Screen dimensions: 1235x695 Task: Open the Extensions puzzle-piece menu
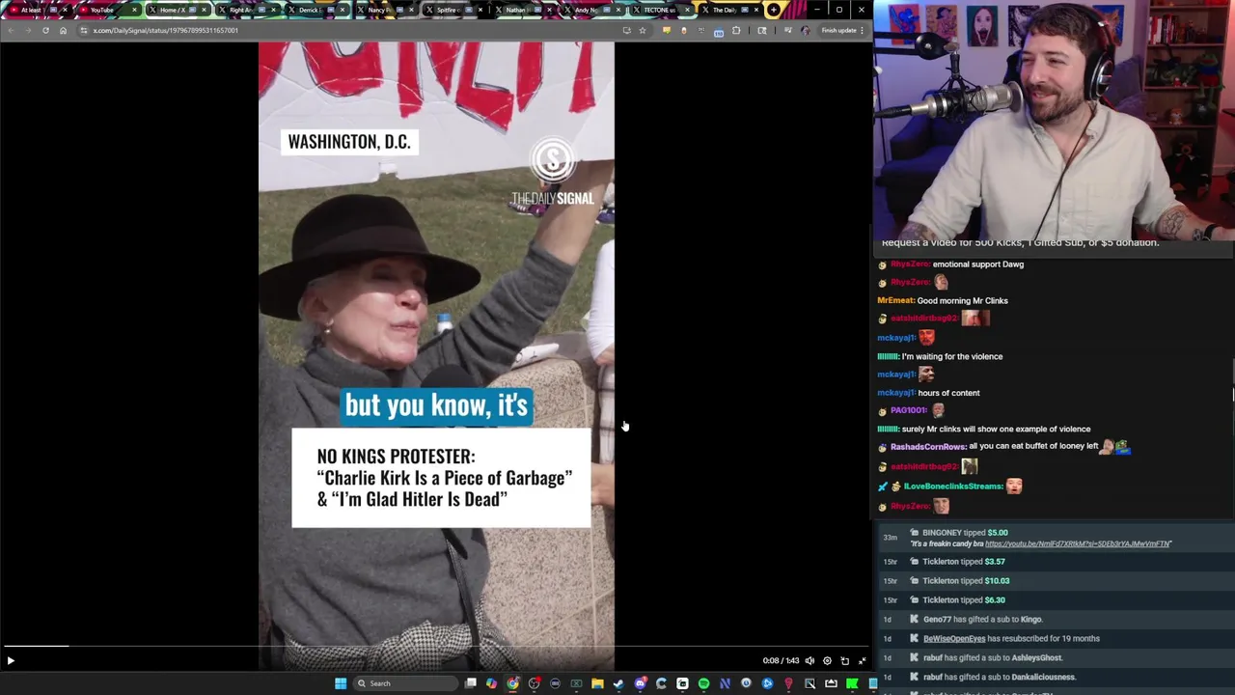[736, 30]
